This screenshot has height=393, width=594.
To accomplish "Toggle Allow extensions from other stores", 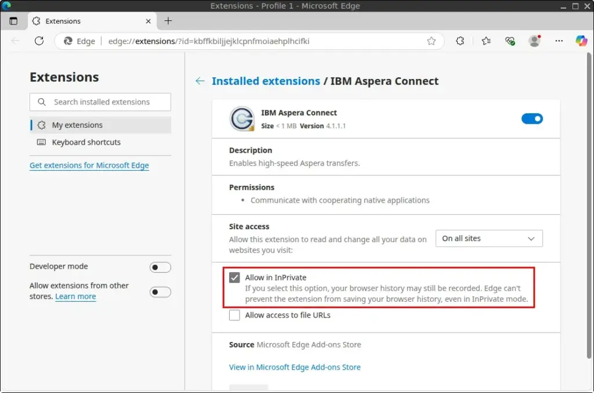I will [160, 292].
